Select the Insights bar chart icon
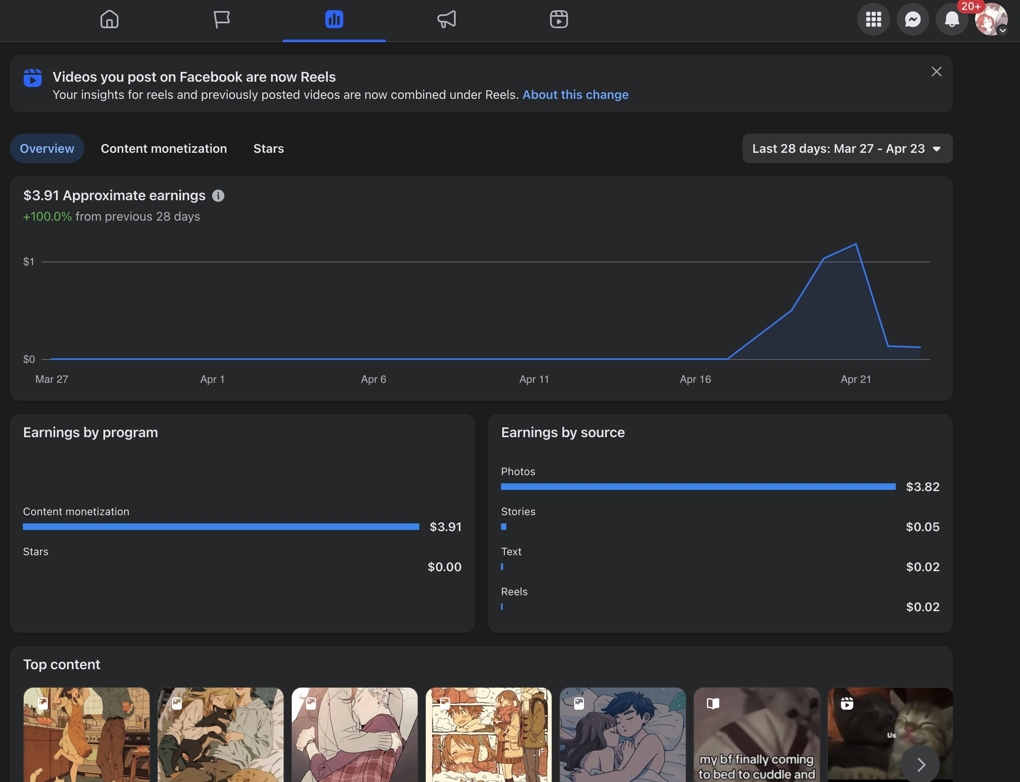 pyautogui.click(x=334, y=20)
